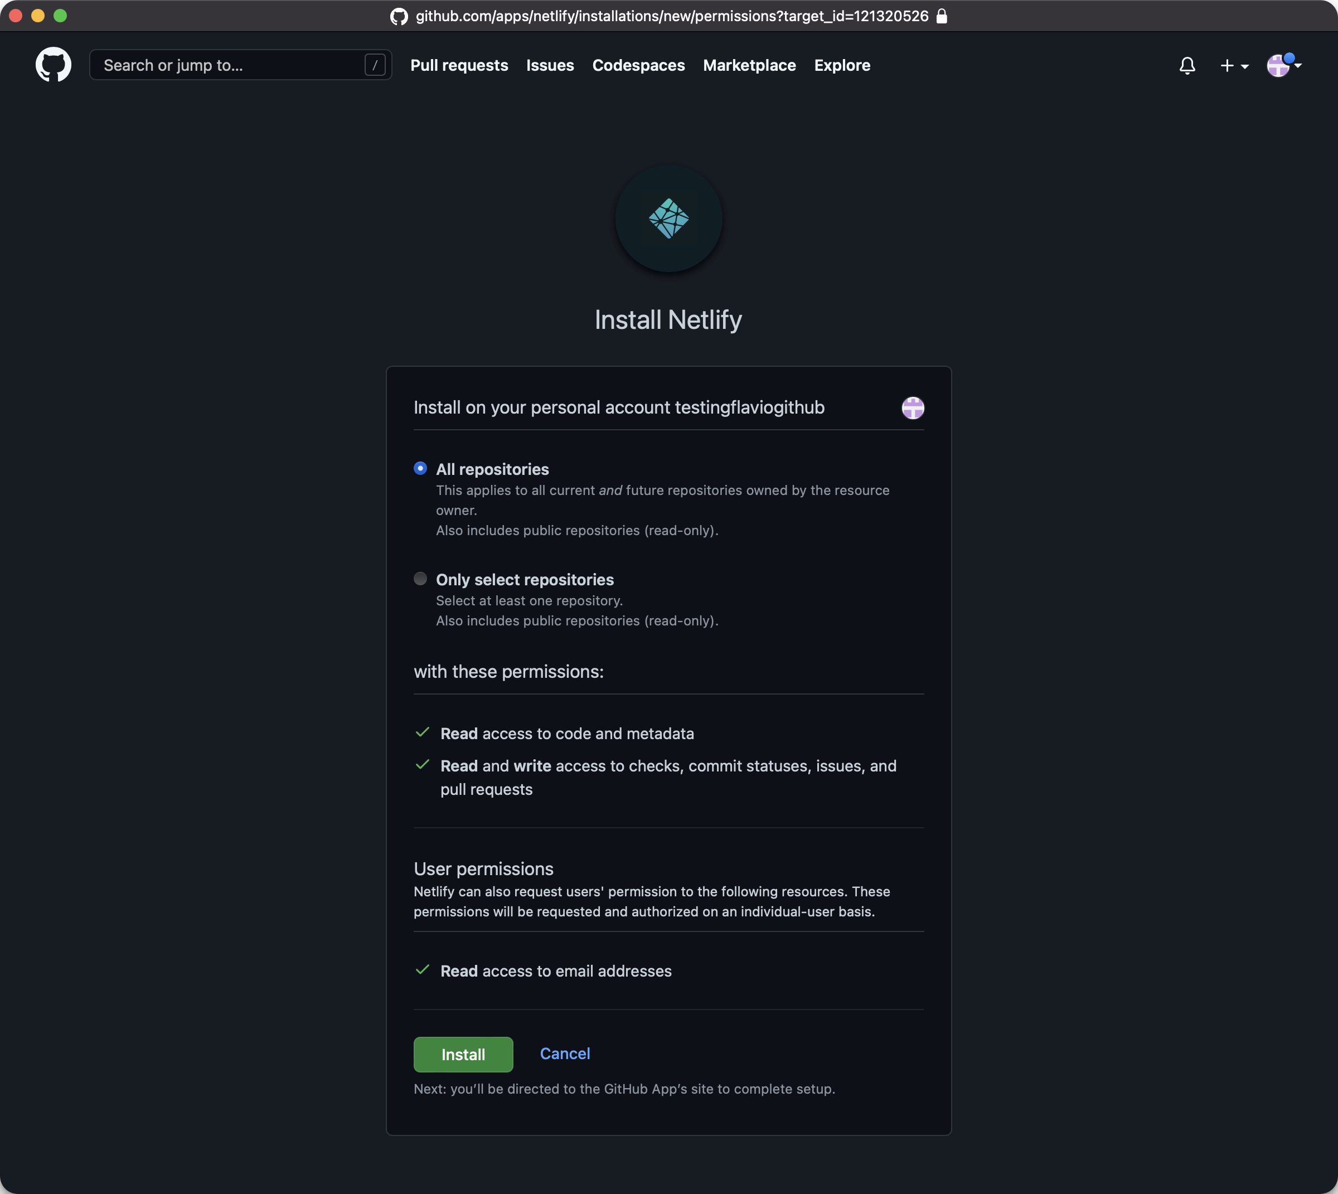
Task: Open Codespaces from the header
Action: 638,66
